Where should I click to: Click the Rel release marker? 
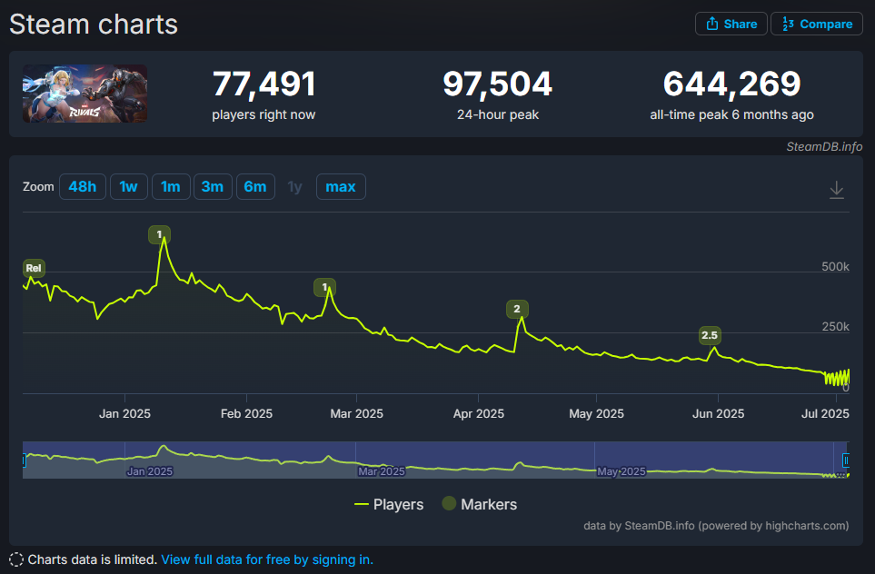34,268
